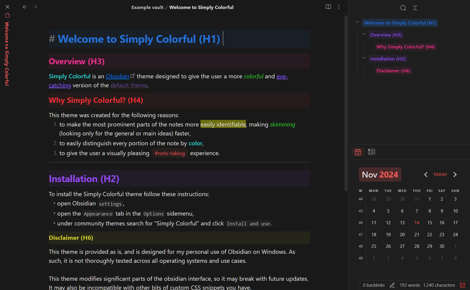Image resolution: width=470 pixels, height=290 pixels.
Task: Click the inline code Options
Action: (x=154, y=214)
